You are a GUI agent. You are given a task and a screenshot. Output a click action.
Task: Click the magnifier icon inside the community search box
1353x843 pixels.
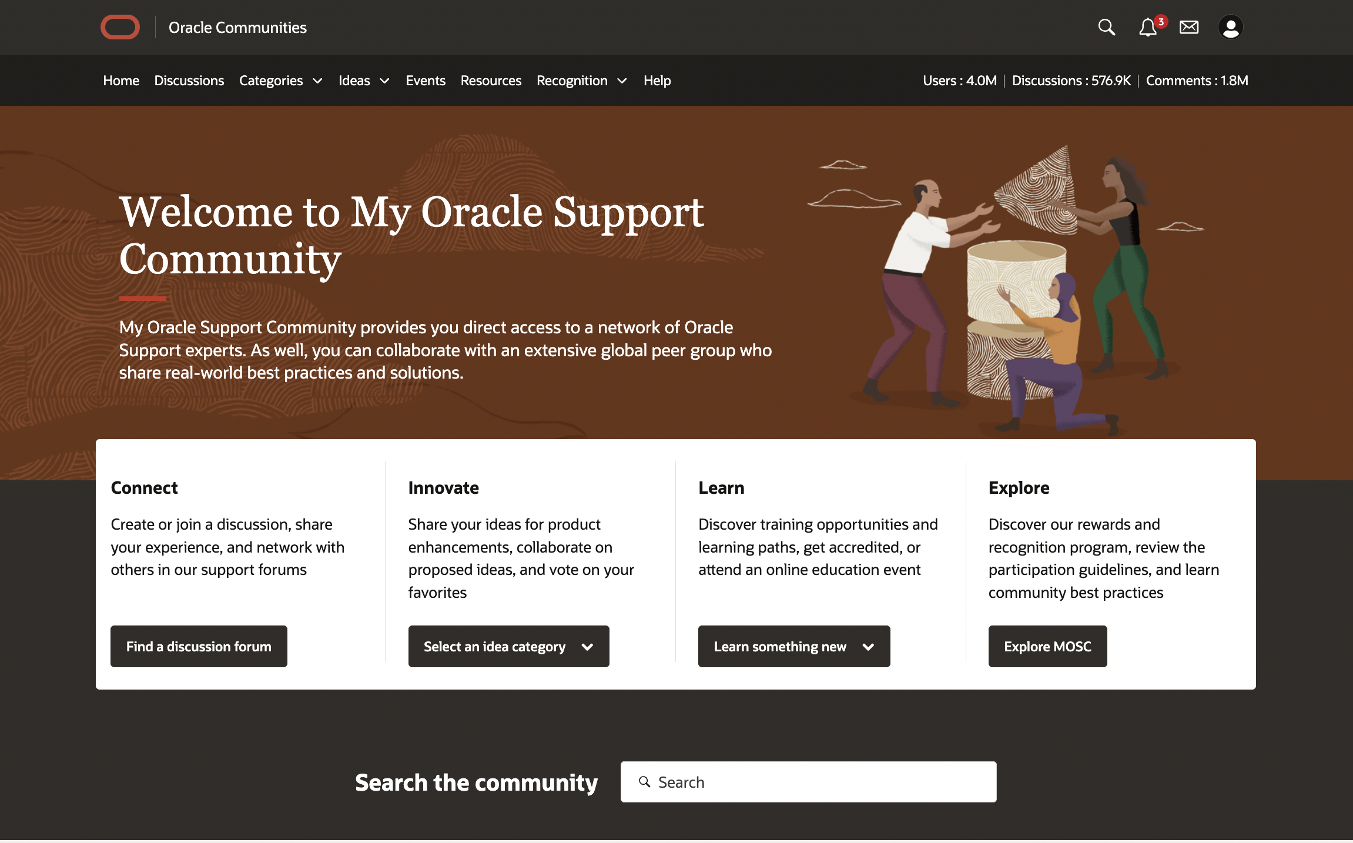tap(644, 781)
